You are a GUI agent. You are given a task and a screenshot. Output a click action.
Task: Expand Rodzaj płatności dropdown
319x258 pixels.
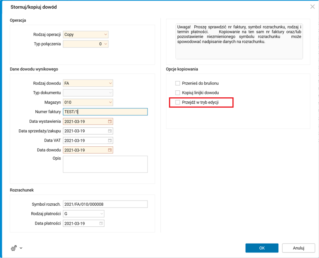101,214
